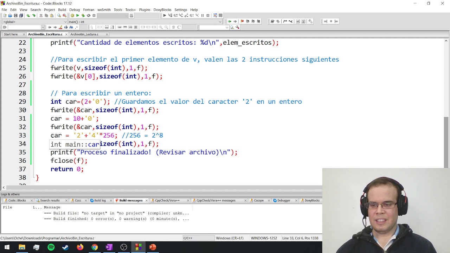The image size is (450, 253).
Task: Expand the search text combo box
Action: pyautogui.click(x=43, y=27)
